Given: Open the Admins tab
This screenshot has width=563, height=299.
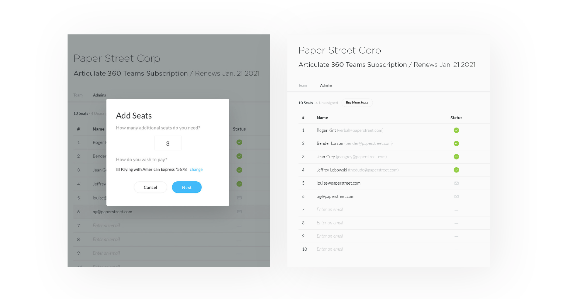Looking at the screenshot, I should tap(326, 85).
